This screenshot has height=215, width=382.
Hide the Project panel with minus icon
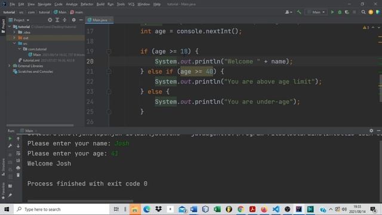(x=81, y=20)
